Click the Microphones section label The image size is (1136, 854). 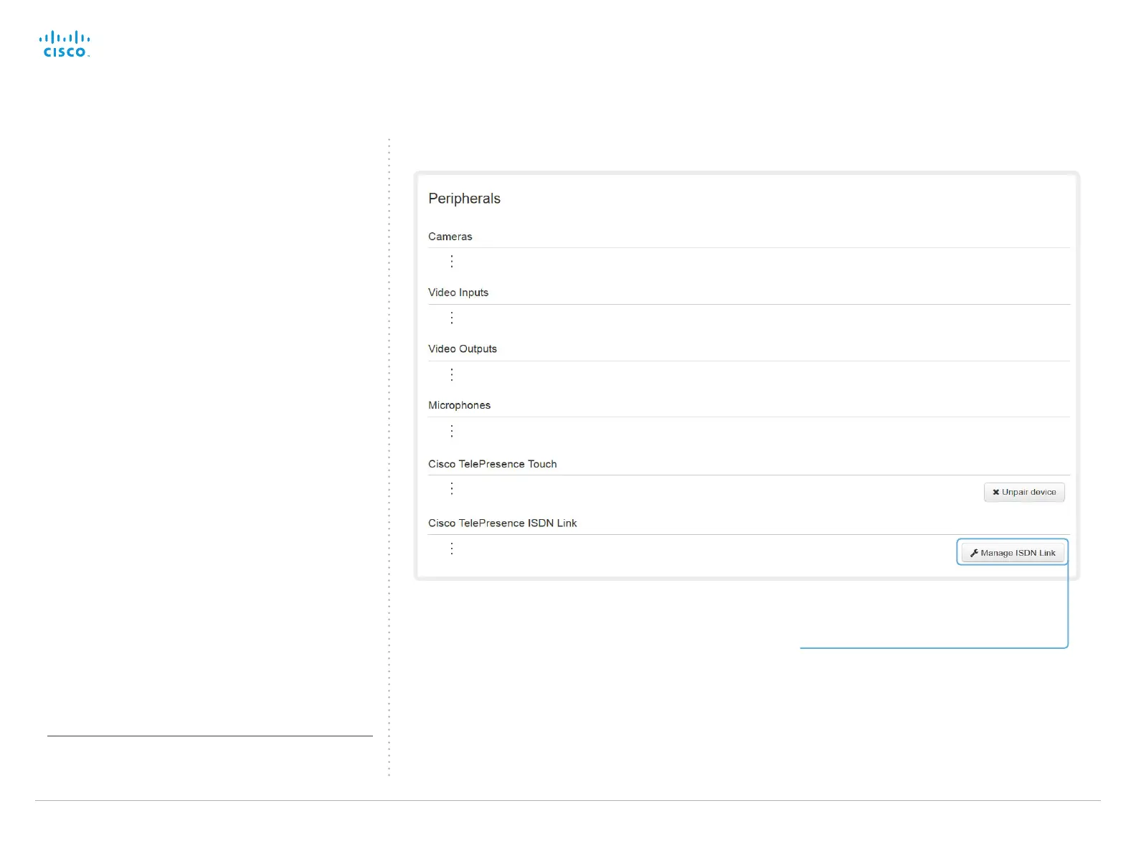tap(460, 405)
